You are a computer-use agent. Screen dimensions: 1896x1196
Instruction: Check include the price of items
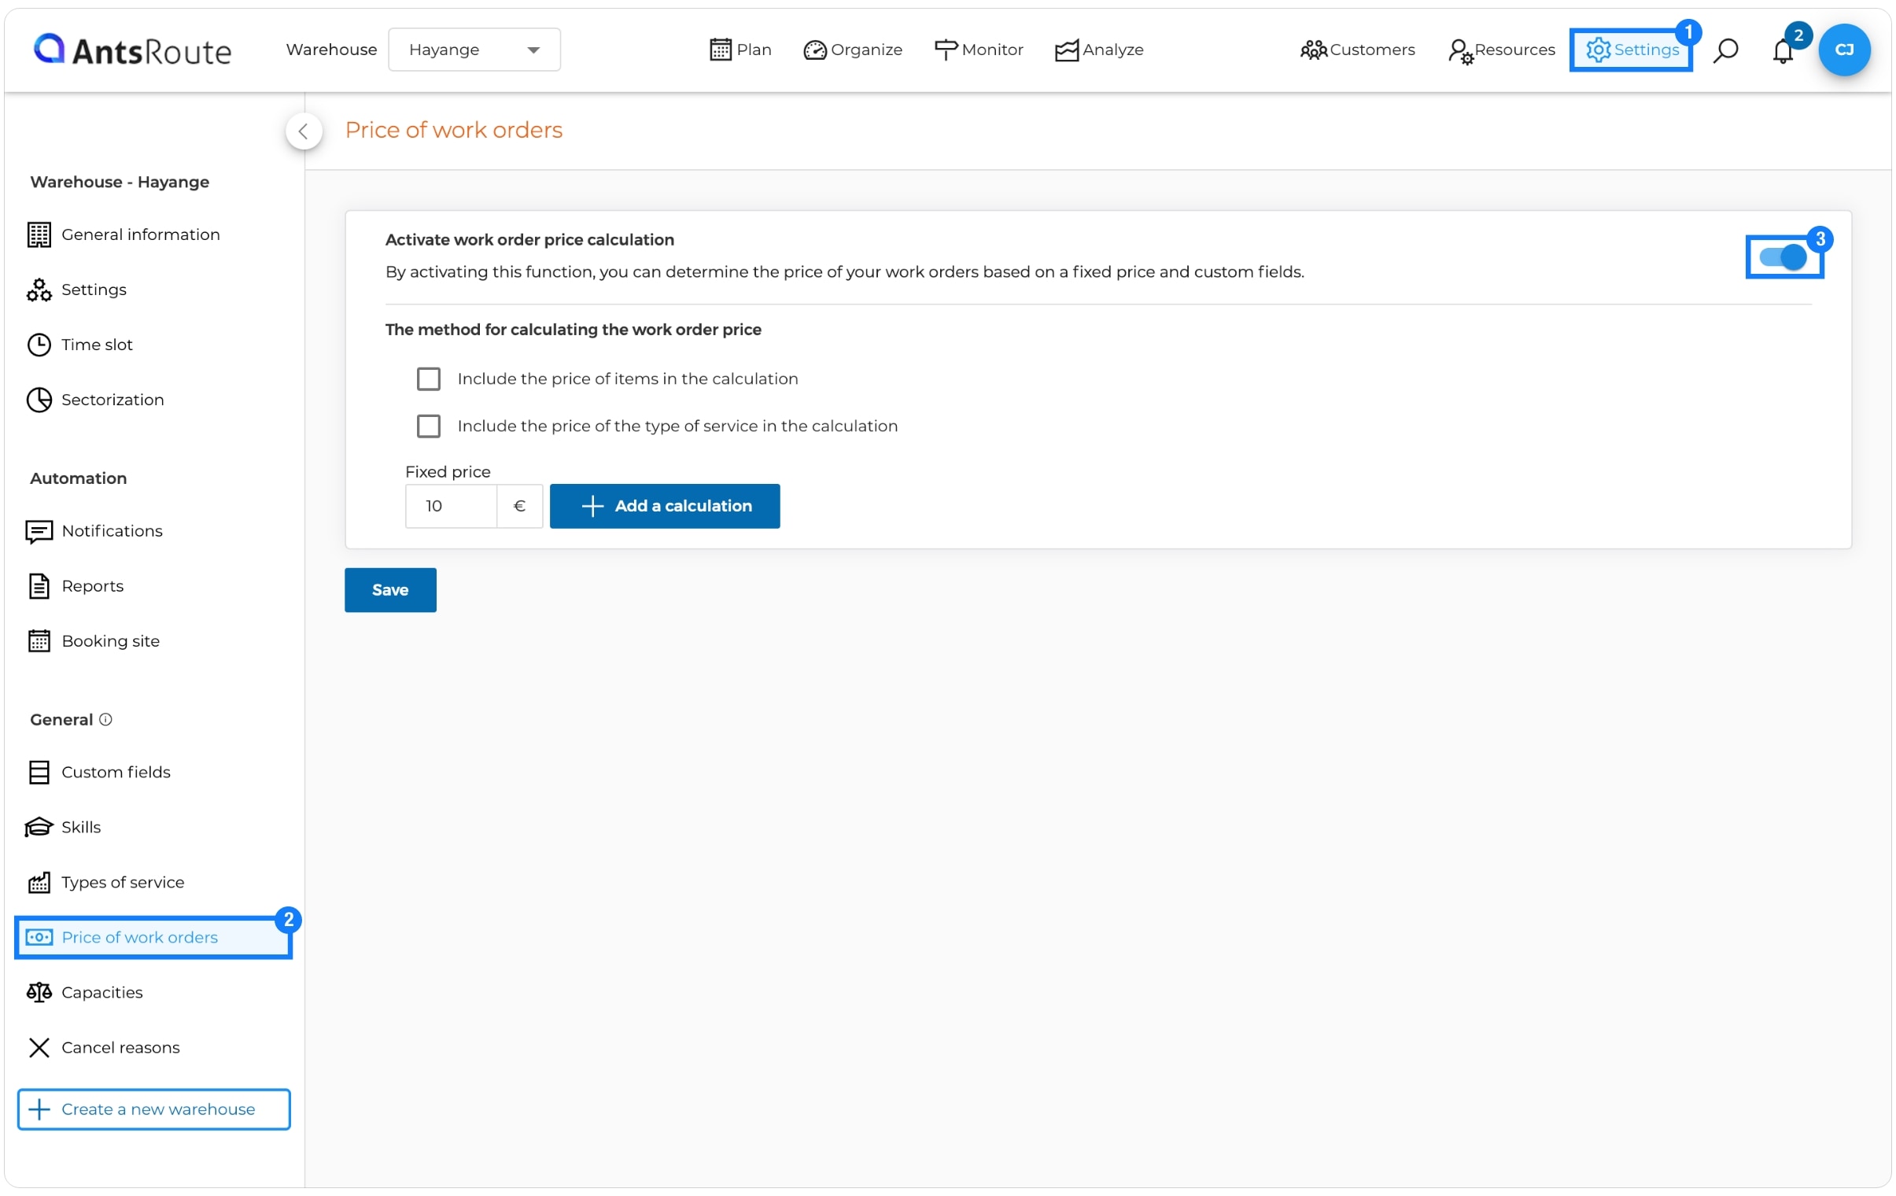click(428, 378)
